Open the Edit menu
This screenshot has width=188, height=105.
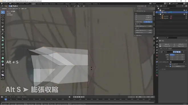(10, 4)
